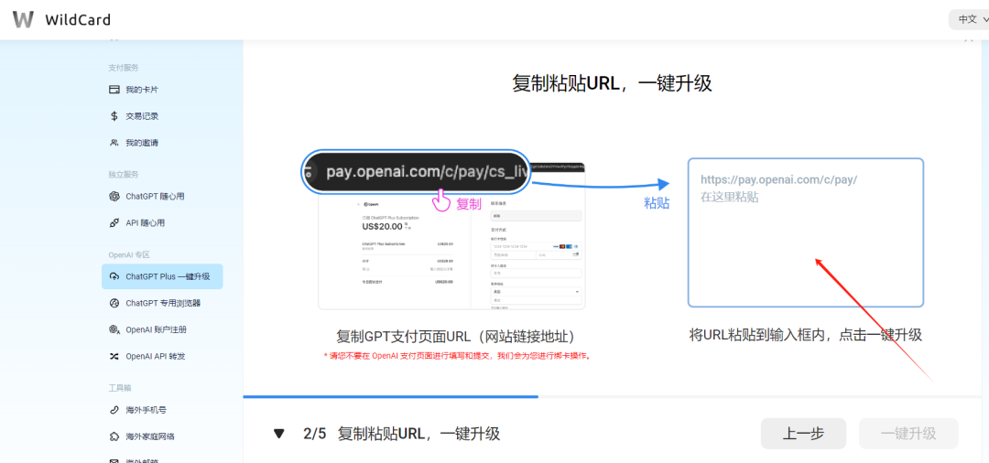Click the WildCard brand name text
The height and width of the screenshot is (463, 989).
[78, 19]
